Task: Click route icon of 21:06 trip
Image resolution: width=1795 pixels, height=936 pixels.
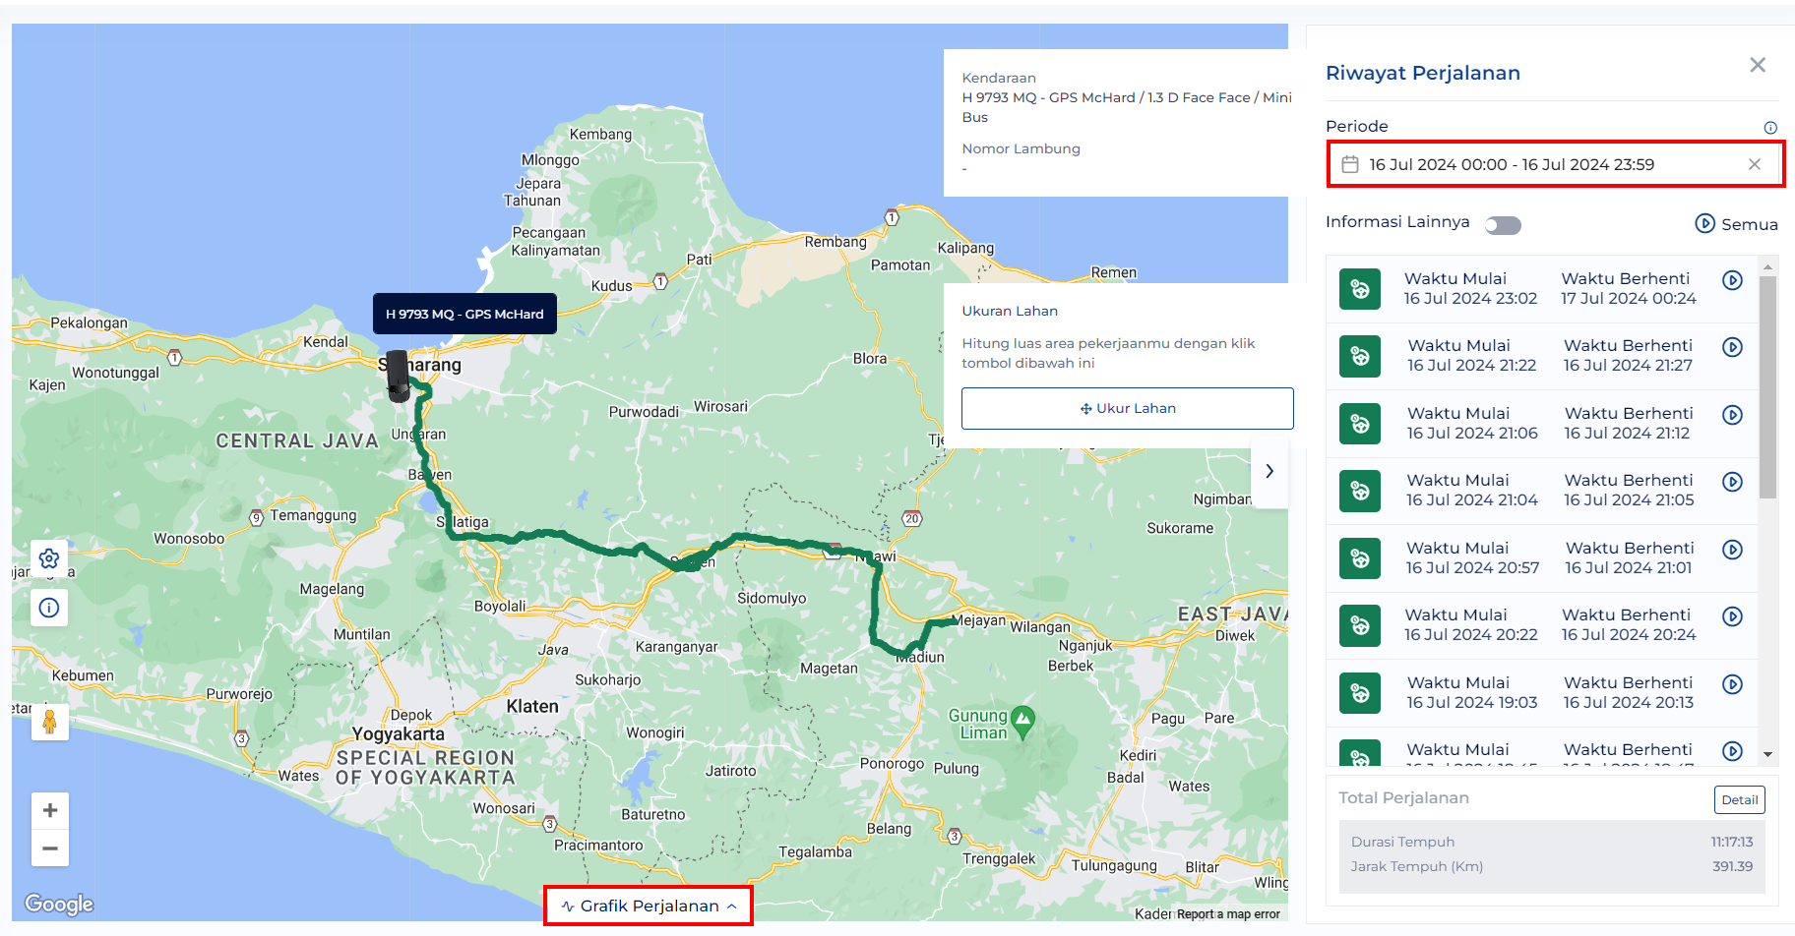Action: pos(1360,424)
